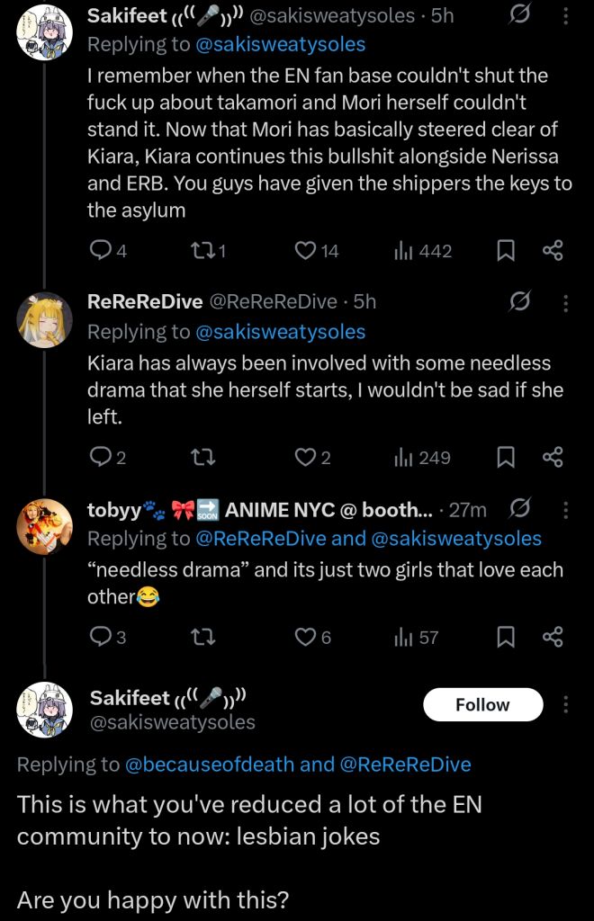Open more options menu on Sakifeet's top tweet
The image size is (594, 921).
565,15
